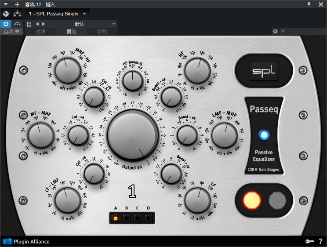Click the 复制 copy button

click(x=71, y=32)
